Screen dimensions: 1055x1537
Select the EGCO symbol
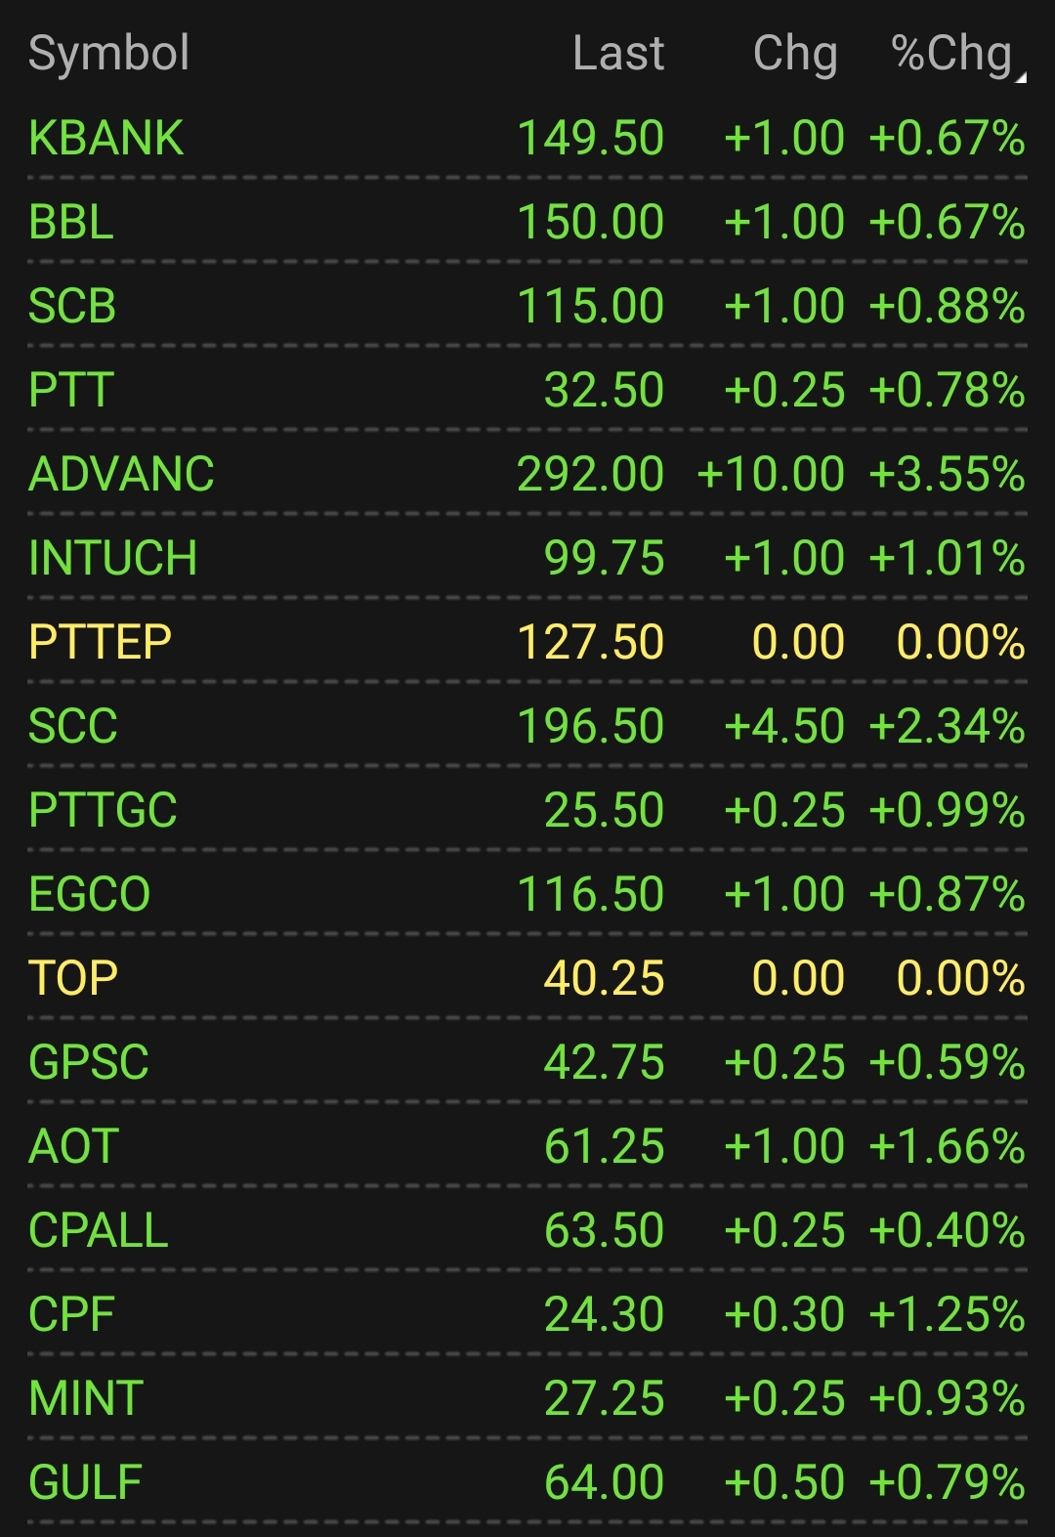(89, 894)
